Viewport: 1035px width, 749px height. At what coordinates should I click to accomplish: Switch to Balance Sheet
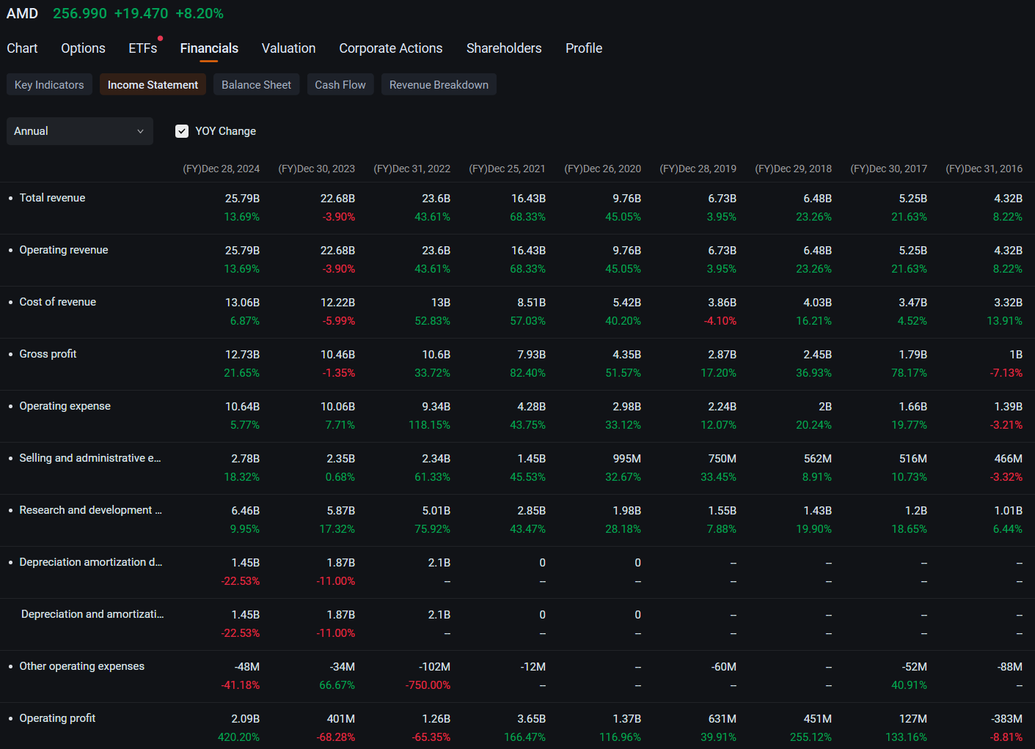coord(256,85)
